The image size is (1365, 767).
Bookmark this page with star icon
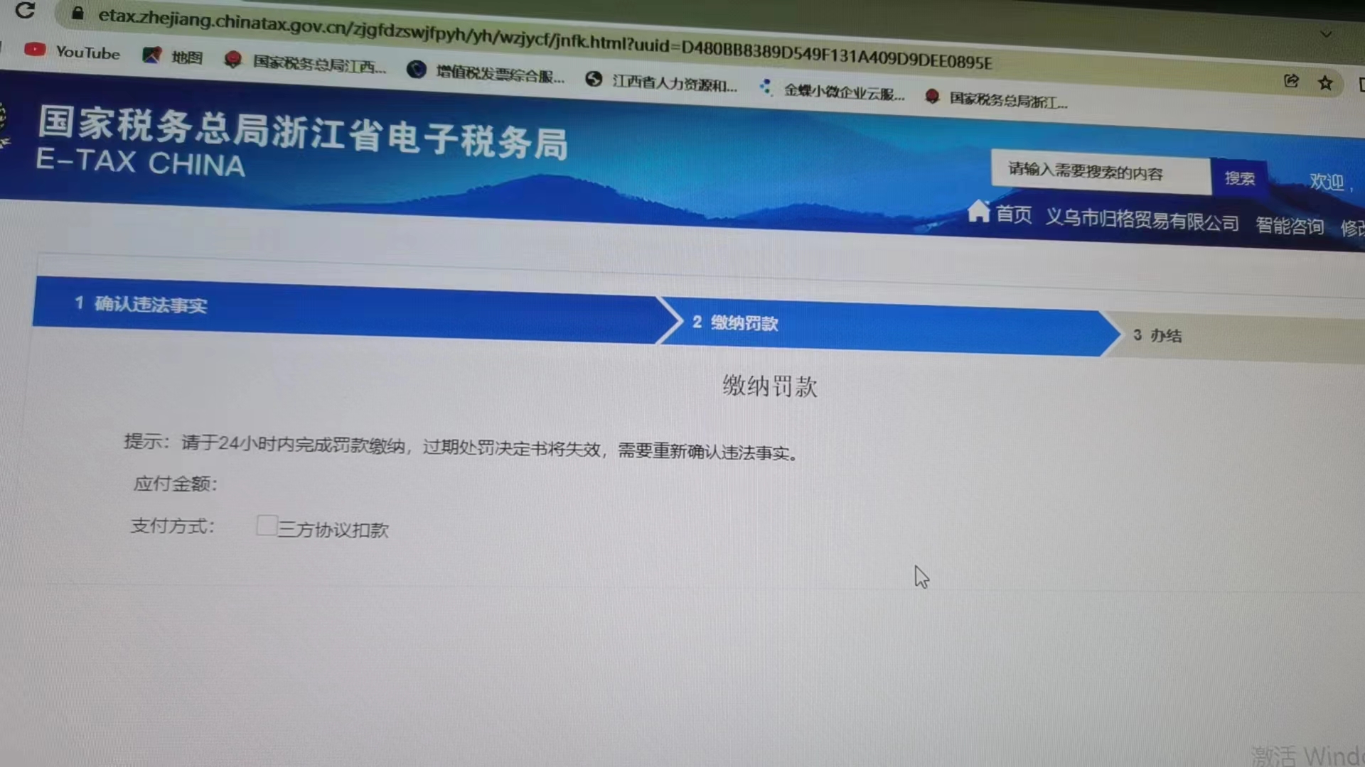1325,83
